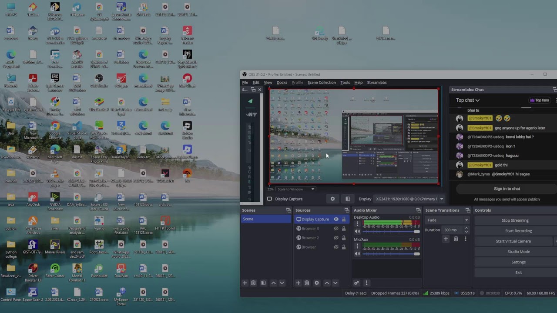The image size is (557, 313).
Task: Toggle lock on Browser 2 source
Action: (x=344, y=238)
